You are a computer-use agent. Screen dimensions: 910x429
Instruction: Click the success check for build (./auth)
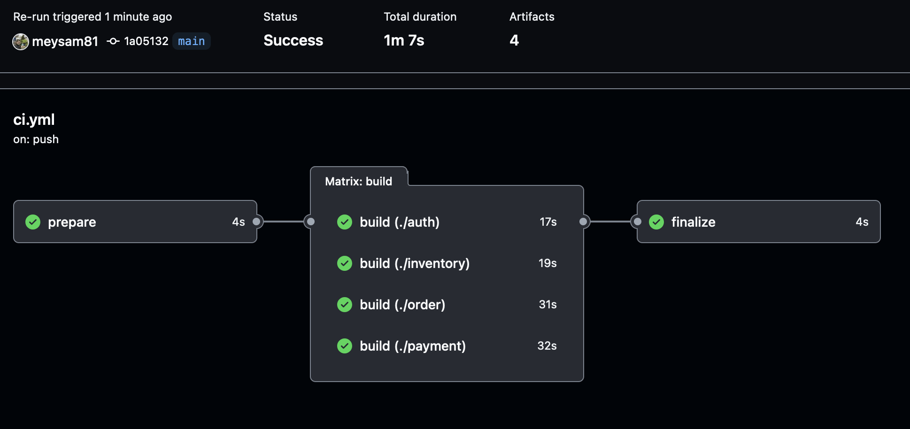click(345, 222)
